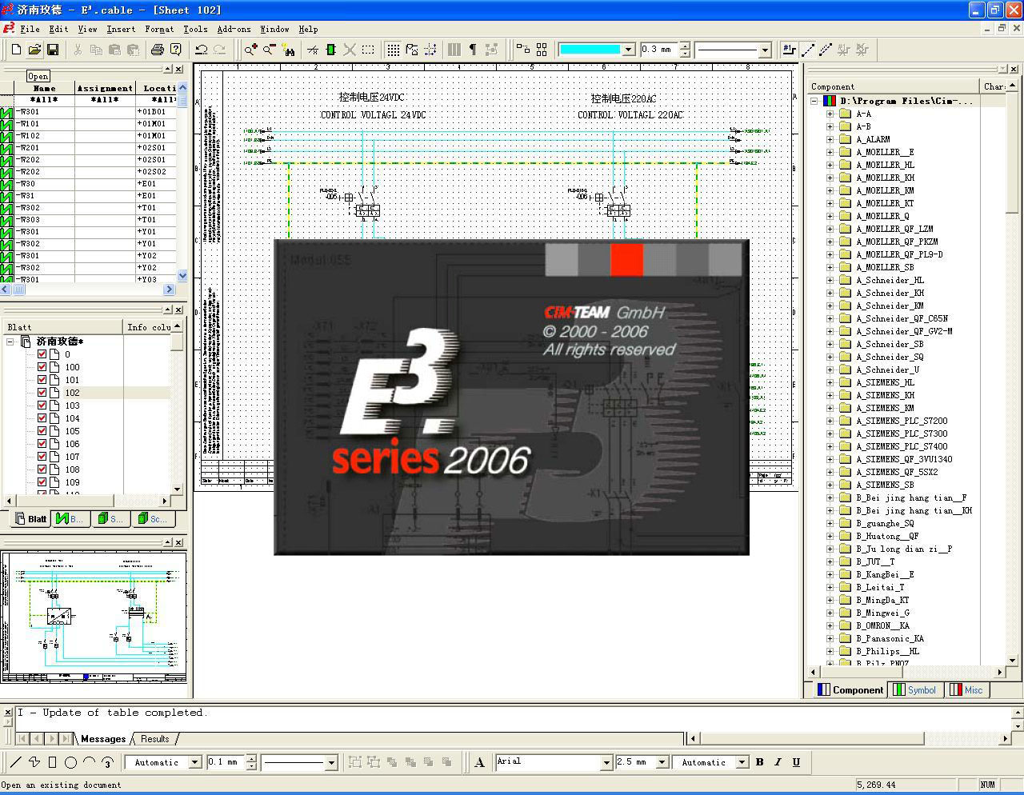
Task: Pick the Rectangle drawing tool
Action: (53, 762)
